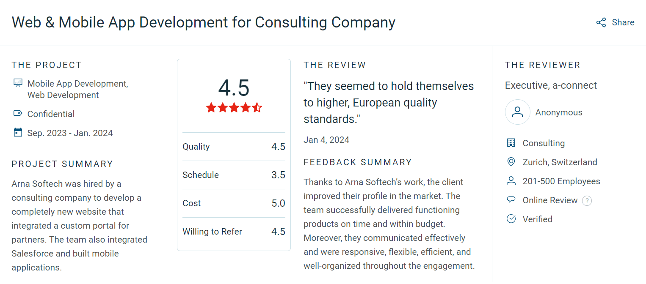Select the review headline quote
The height and width of the screenshot is (284, 646).
click(388, 102)
